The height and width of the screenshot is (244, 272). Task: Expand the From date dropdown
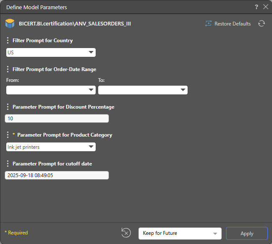[x=51, y=90]
